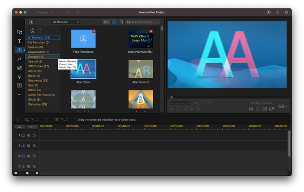The image size is (304, 192).
Task: Expand the 16:9 aspect ratio dropdown
Action: (x=282, y=107)
